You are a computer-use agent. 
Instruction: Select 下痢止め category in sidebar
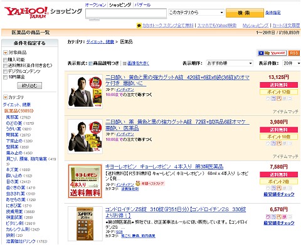(x=14, y=141)
